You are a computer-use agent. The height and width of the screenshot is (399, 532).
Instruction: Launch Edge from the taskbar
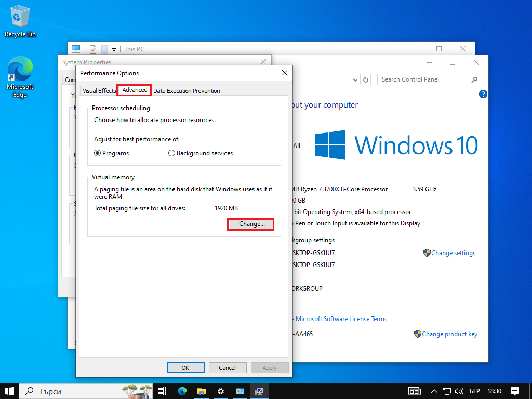[x=182, y=391]
